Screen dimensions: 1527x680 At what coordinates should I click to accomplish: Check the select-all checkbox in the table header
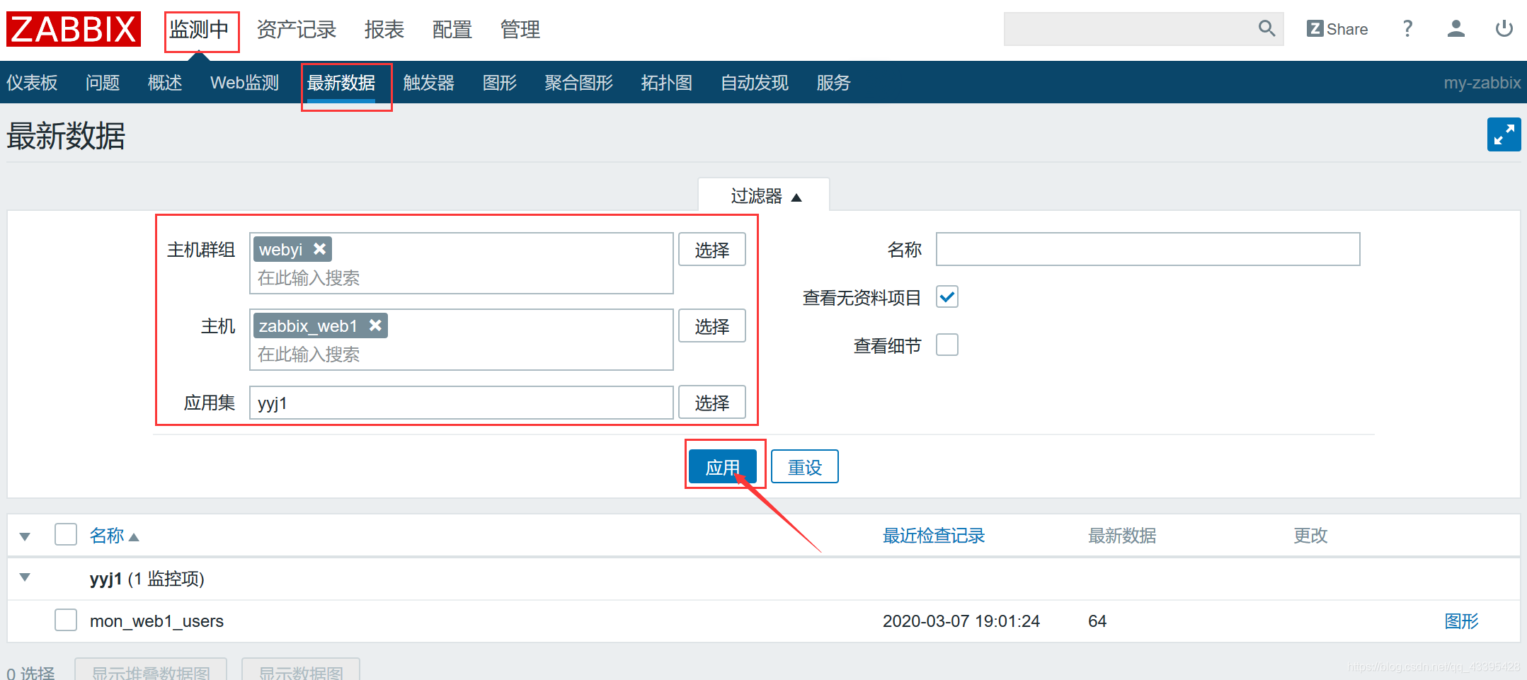click(x=66, y=535)
